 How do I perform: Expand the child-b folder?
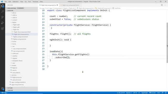tap(14, 17)
